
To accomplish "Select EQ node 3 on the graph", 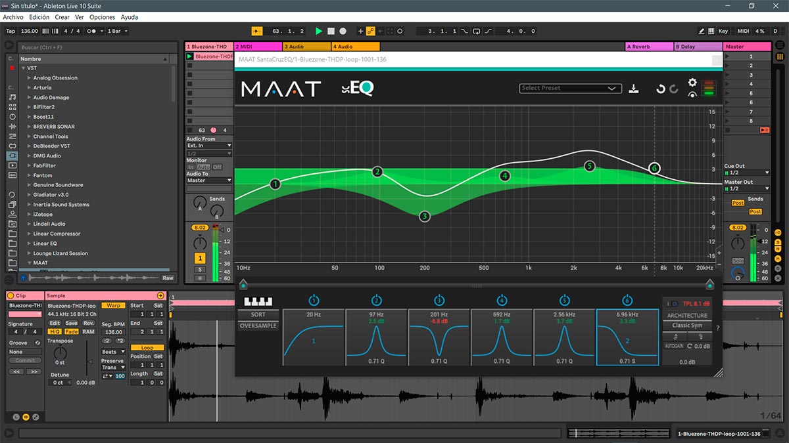I will (425, 216).
